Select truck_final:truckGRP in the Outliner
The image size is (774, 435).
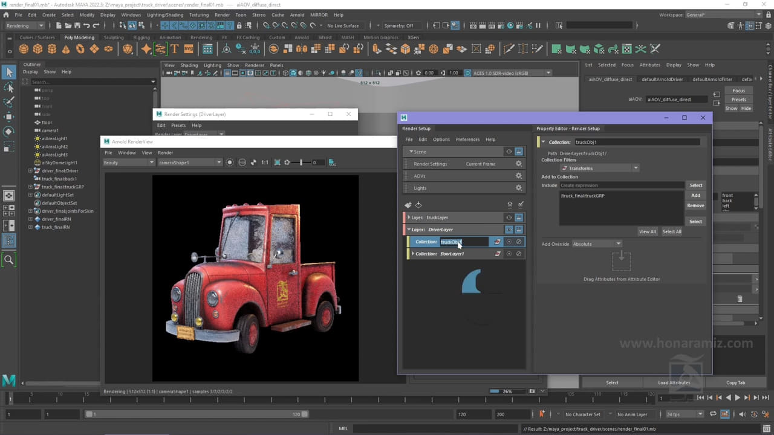63,187
